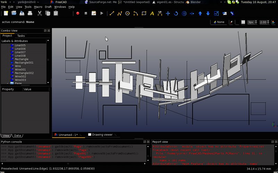Switch to the Project tab

pyautogui.click(x=7, y=36)
